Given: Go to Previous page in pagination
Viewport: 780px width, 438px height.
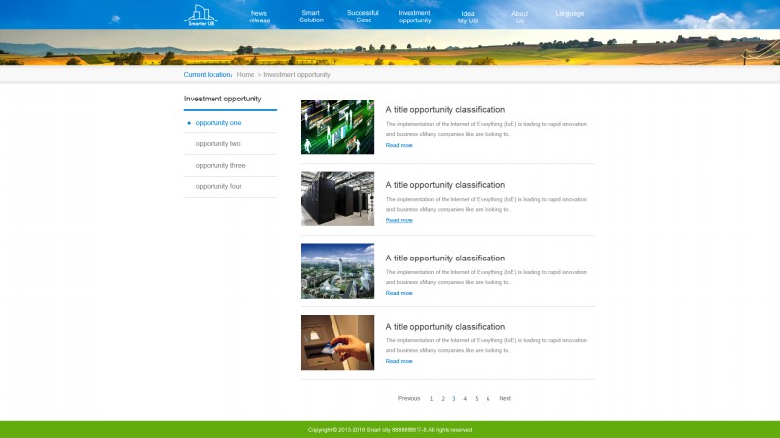Looking at the screenshot, I should [x=409, y=398].
